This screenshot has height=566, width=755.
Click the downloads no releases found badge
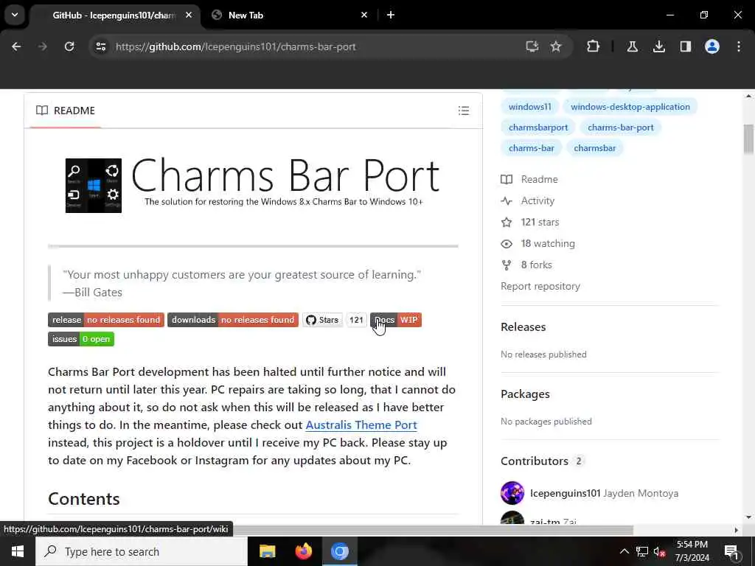point(233,320)
